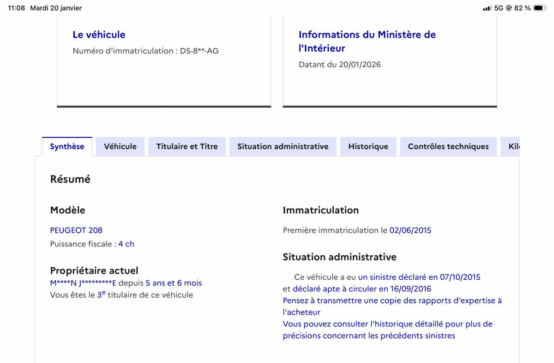This screenshot has height=363, width=554.
Task: Tap the cellular signal bars icon
Action: tap(487, 8)
